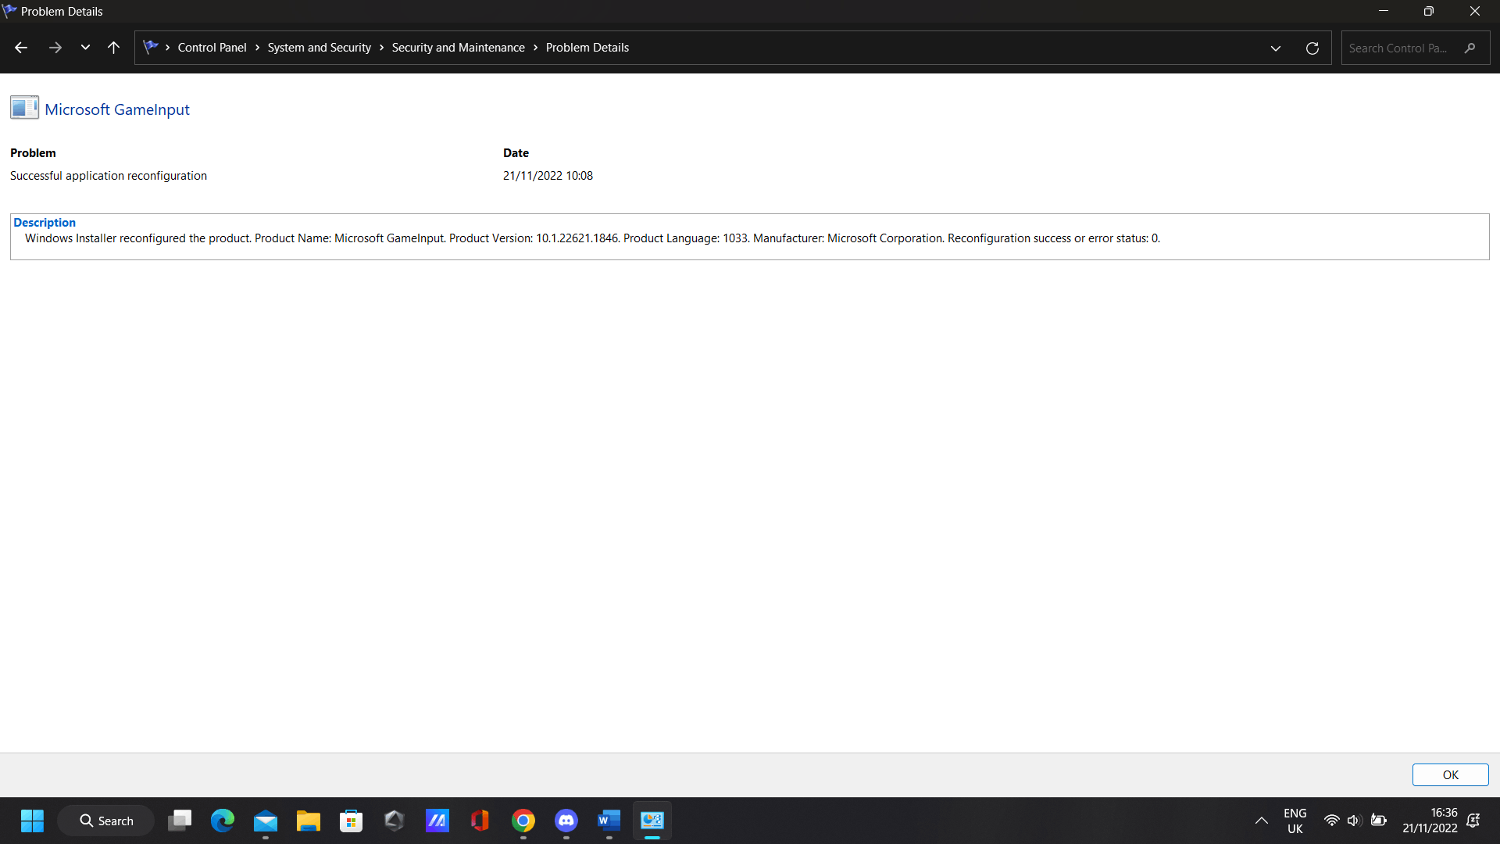
Task: Click the Search Control Panel field
Action: 1398,48
